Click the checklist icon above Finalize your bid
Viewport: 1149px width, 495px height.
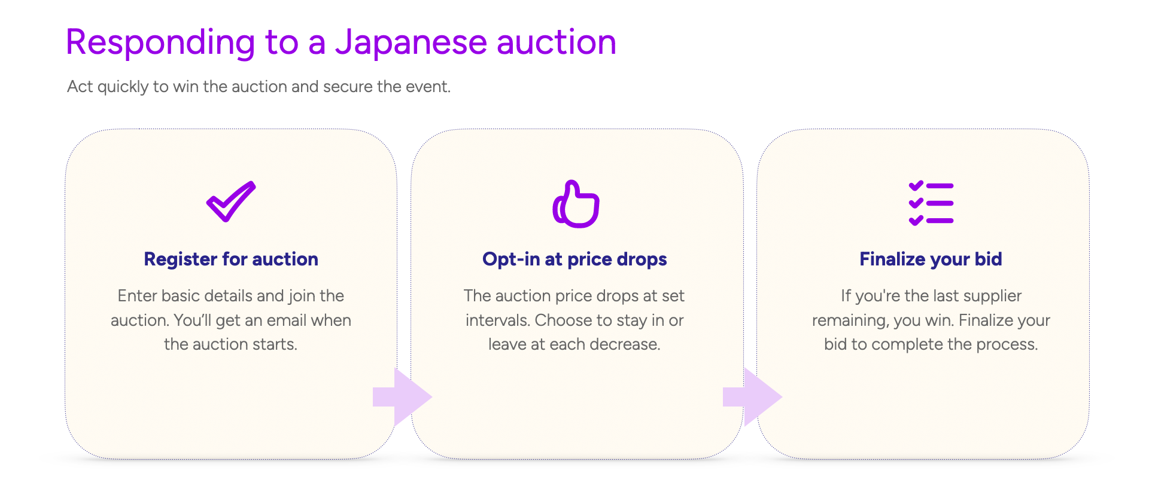(931, 203)
